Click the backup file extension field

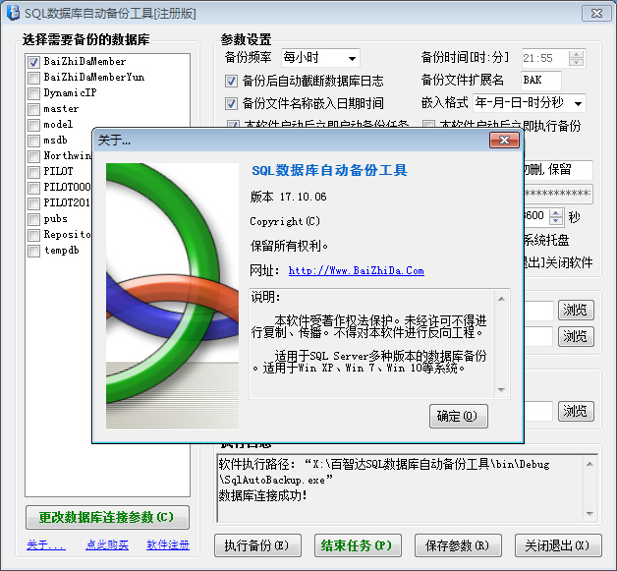tap(540, 81)
